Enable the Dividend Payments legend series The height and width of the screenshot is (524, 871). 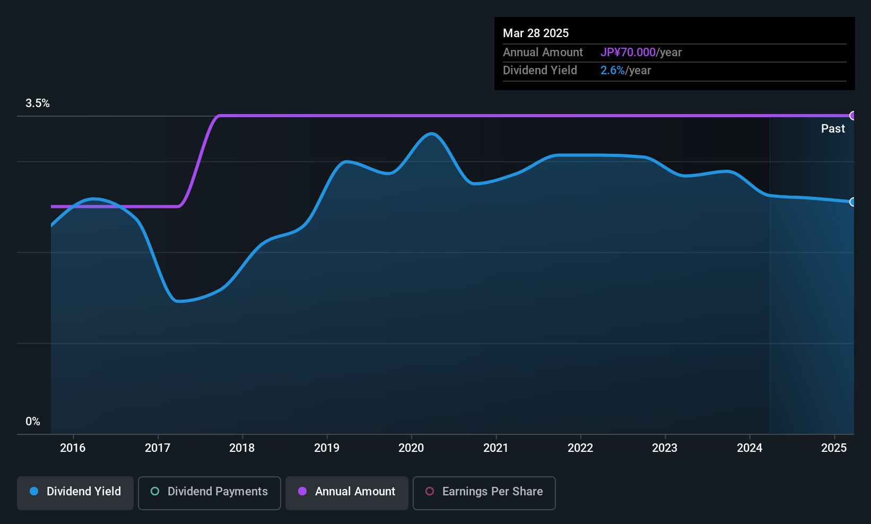(x=209, y=492)
